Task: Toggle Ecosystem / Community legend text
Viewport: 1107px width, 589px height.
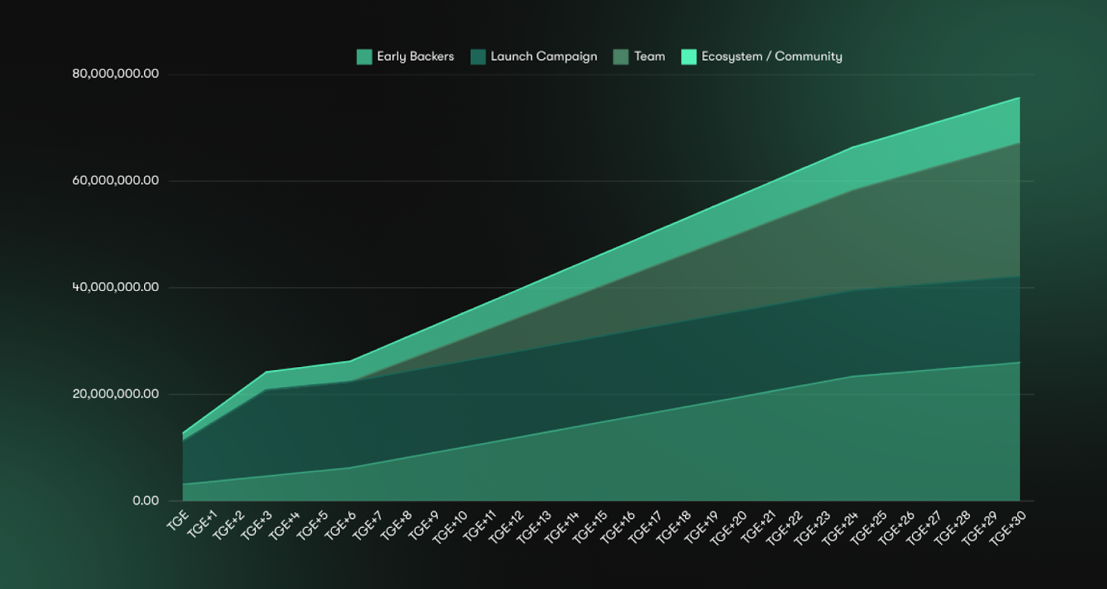Action: pos(771,57)
